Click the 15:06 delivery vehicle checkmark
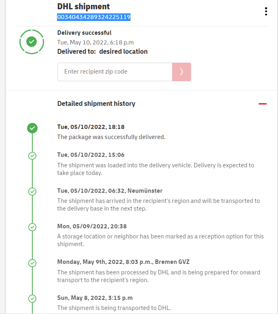278x314 pixels. click(x=32, y=156)
